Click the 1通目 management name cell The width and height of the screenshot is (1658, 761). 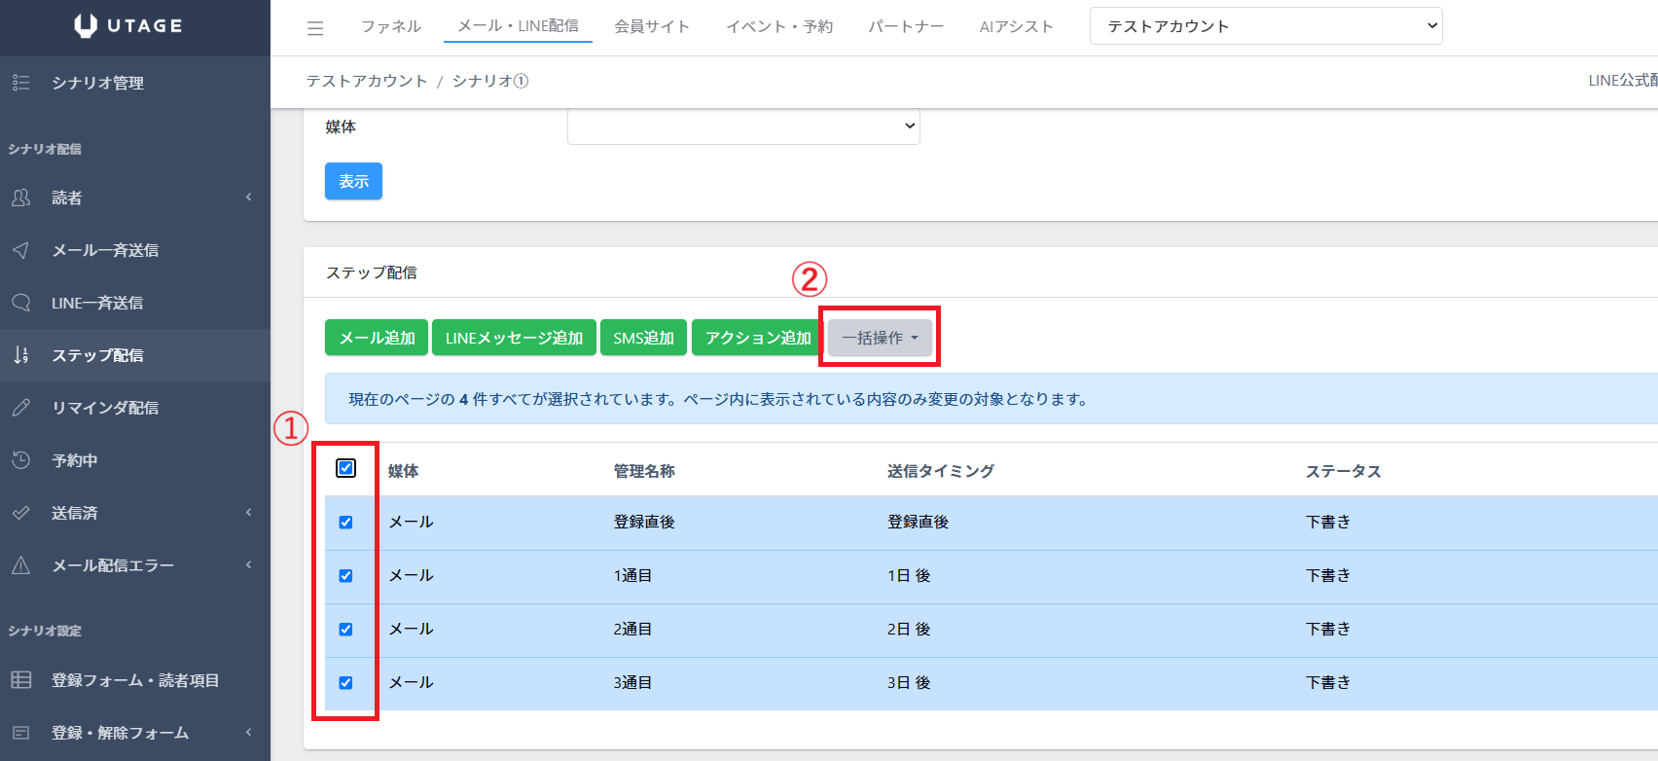coord(632,576)
